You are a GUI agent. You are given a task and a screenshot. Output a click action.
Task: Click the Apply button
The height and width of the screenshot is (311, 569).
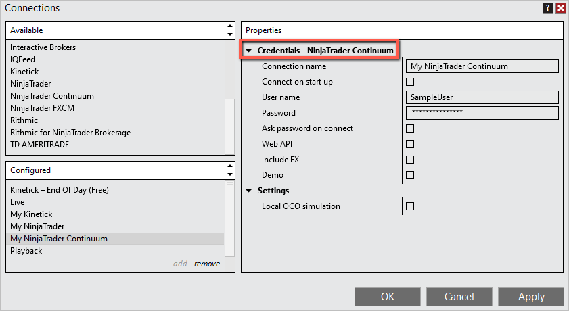tap(531, 297)
